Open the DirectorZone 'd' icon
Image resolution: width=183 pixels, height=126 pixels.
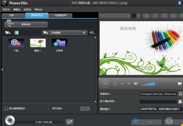(x=17, y=33)
